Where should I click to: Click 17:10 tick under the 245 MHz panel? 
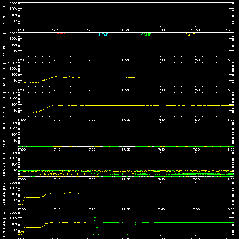[x=56, y=30]
